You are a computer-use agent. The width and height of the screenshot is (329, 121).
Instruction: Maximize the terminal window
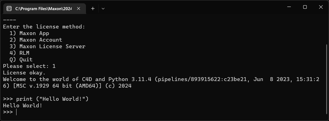pos(305,7)
